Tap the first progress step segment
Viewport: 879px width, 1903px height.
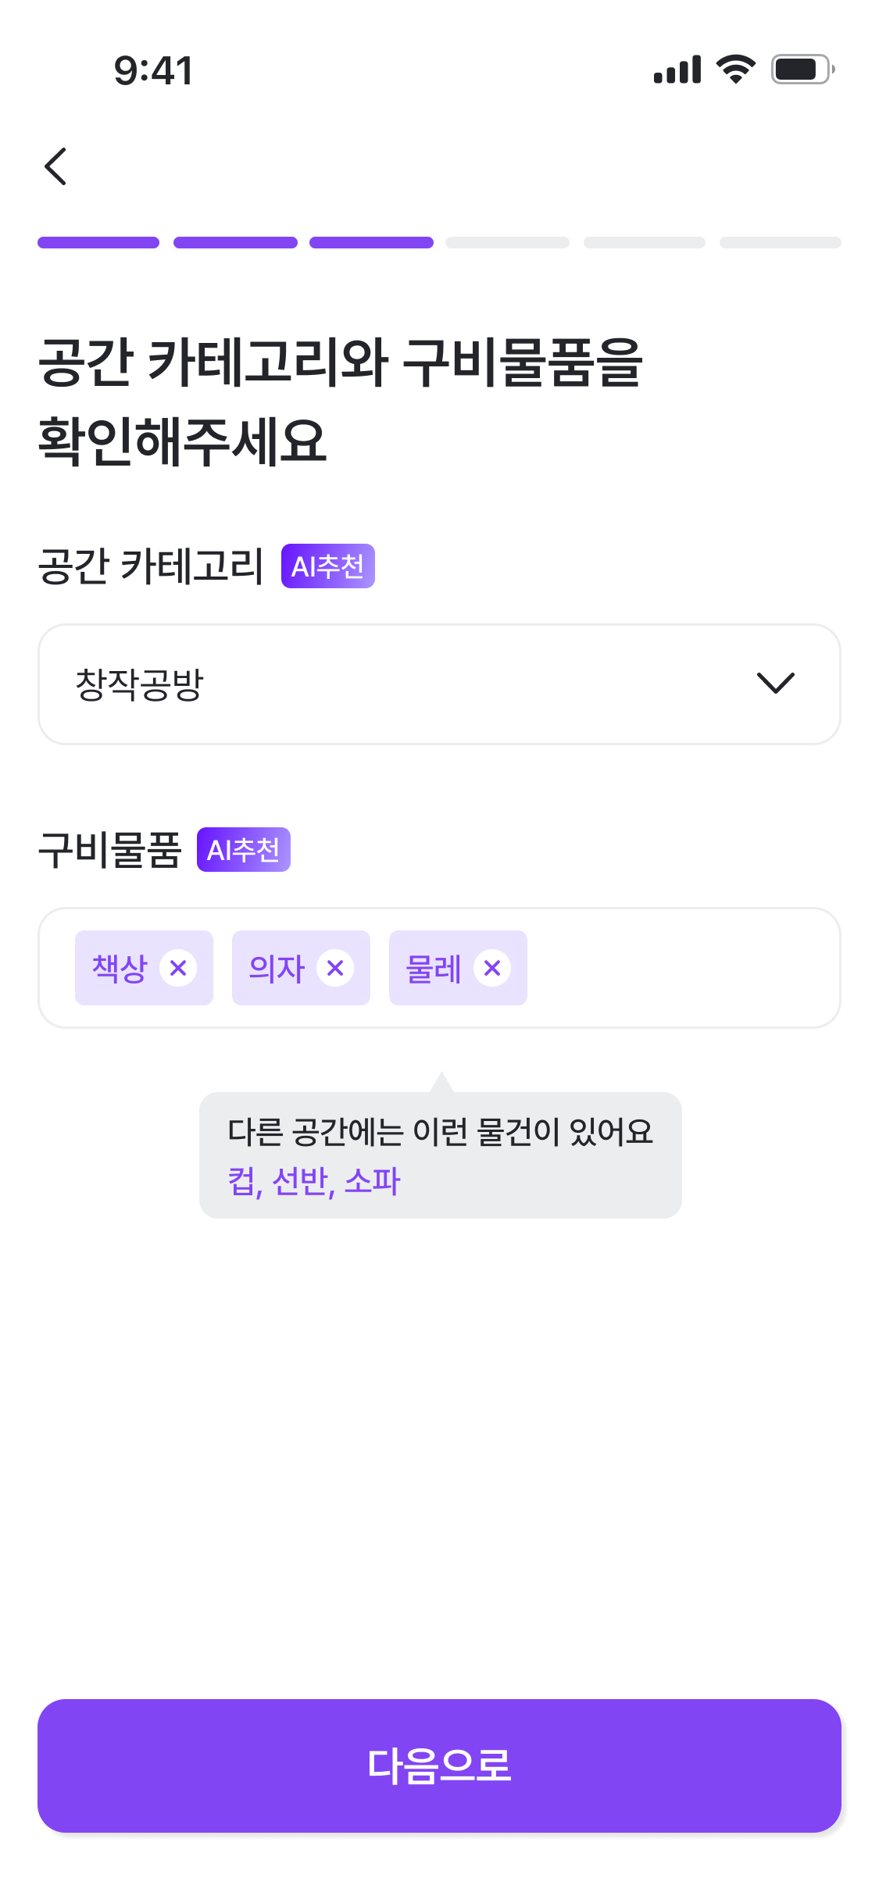click(x=98, y=242)
